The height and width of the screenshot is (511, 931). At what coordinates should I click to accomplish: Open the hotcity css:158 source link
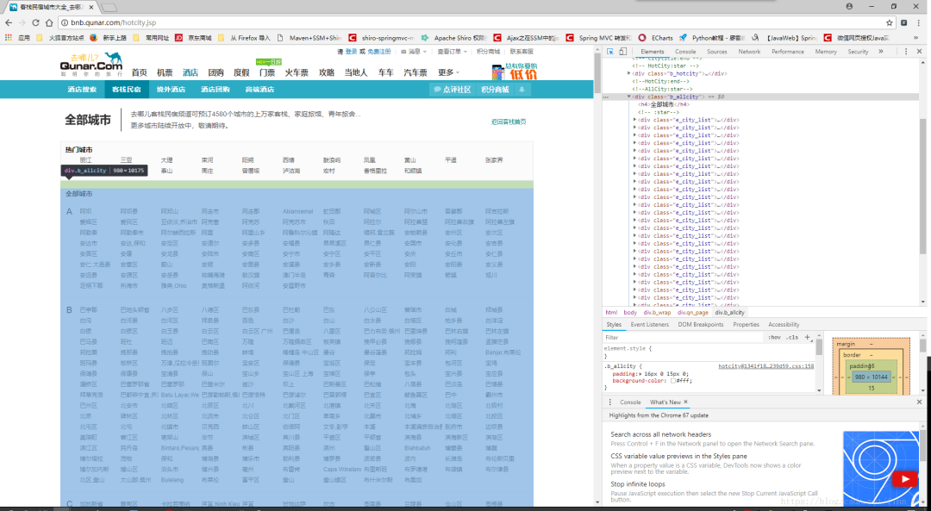tap(766, 366)
